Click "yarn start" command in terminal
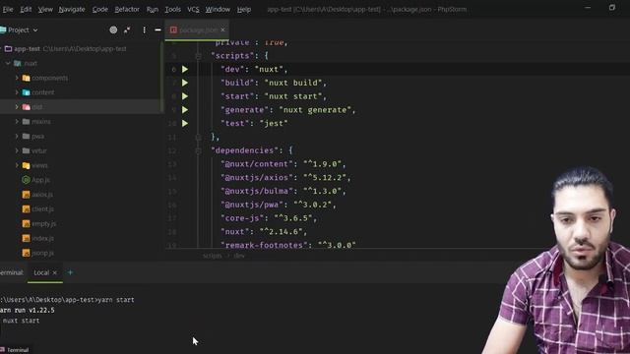630x354 pixels. (116, 300)
